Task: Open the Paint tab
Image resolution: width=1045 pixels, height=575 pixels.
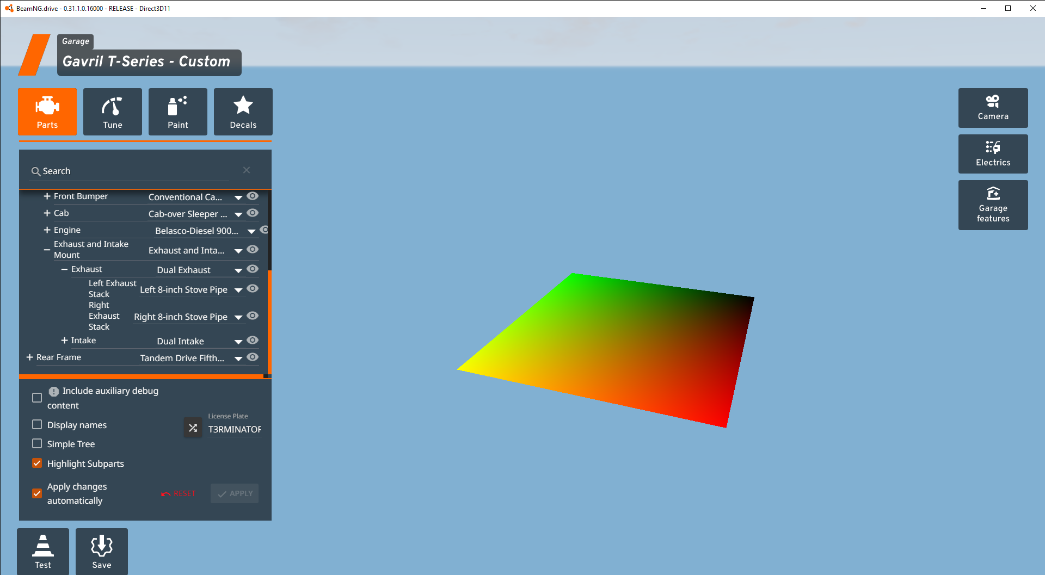Action: 178,112
